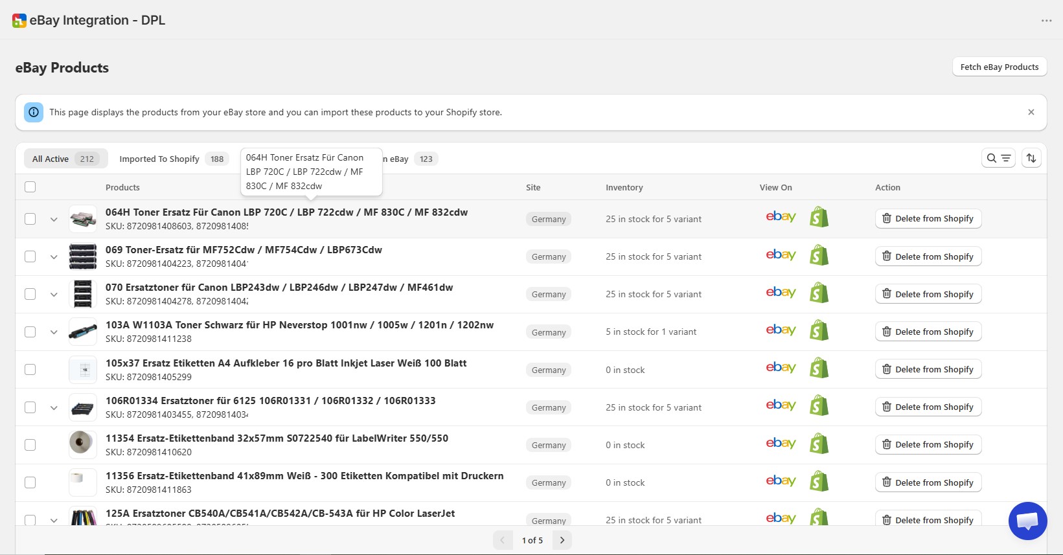Open the chat support bubble

(1027, 521)
